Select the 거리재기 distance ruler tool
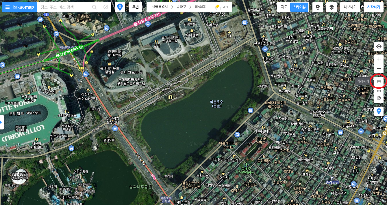Viewport: 387px width, 205px height. click(379, 82)
